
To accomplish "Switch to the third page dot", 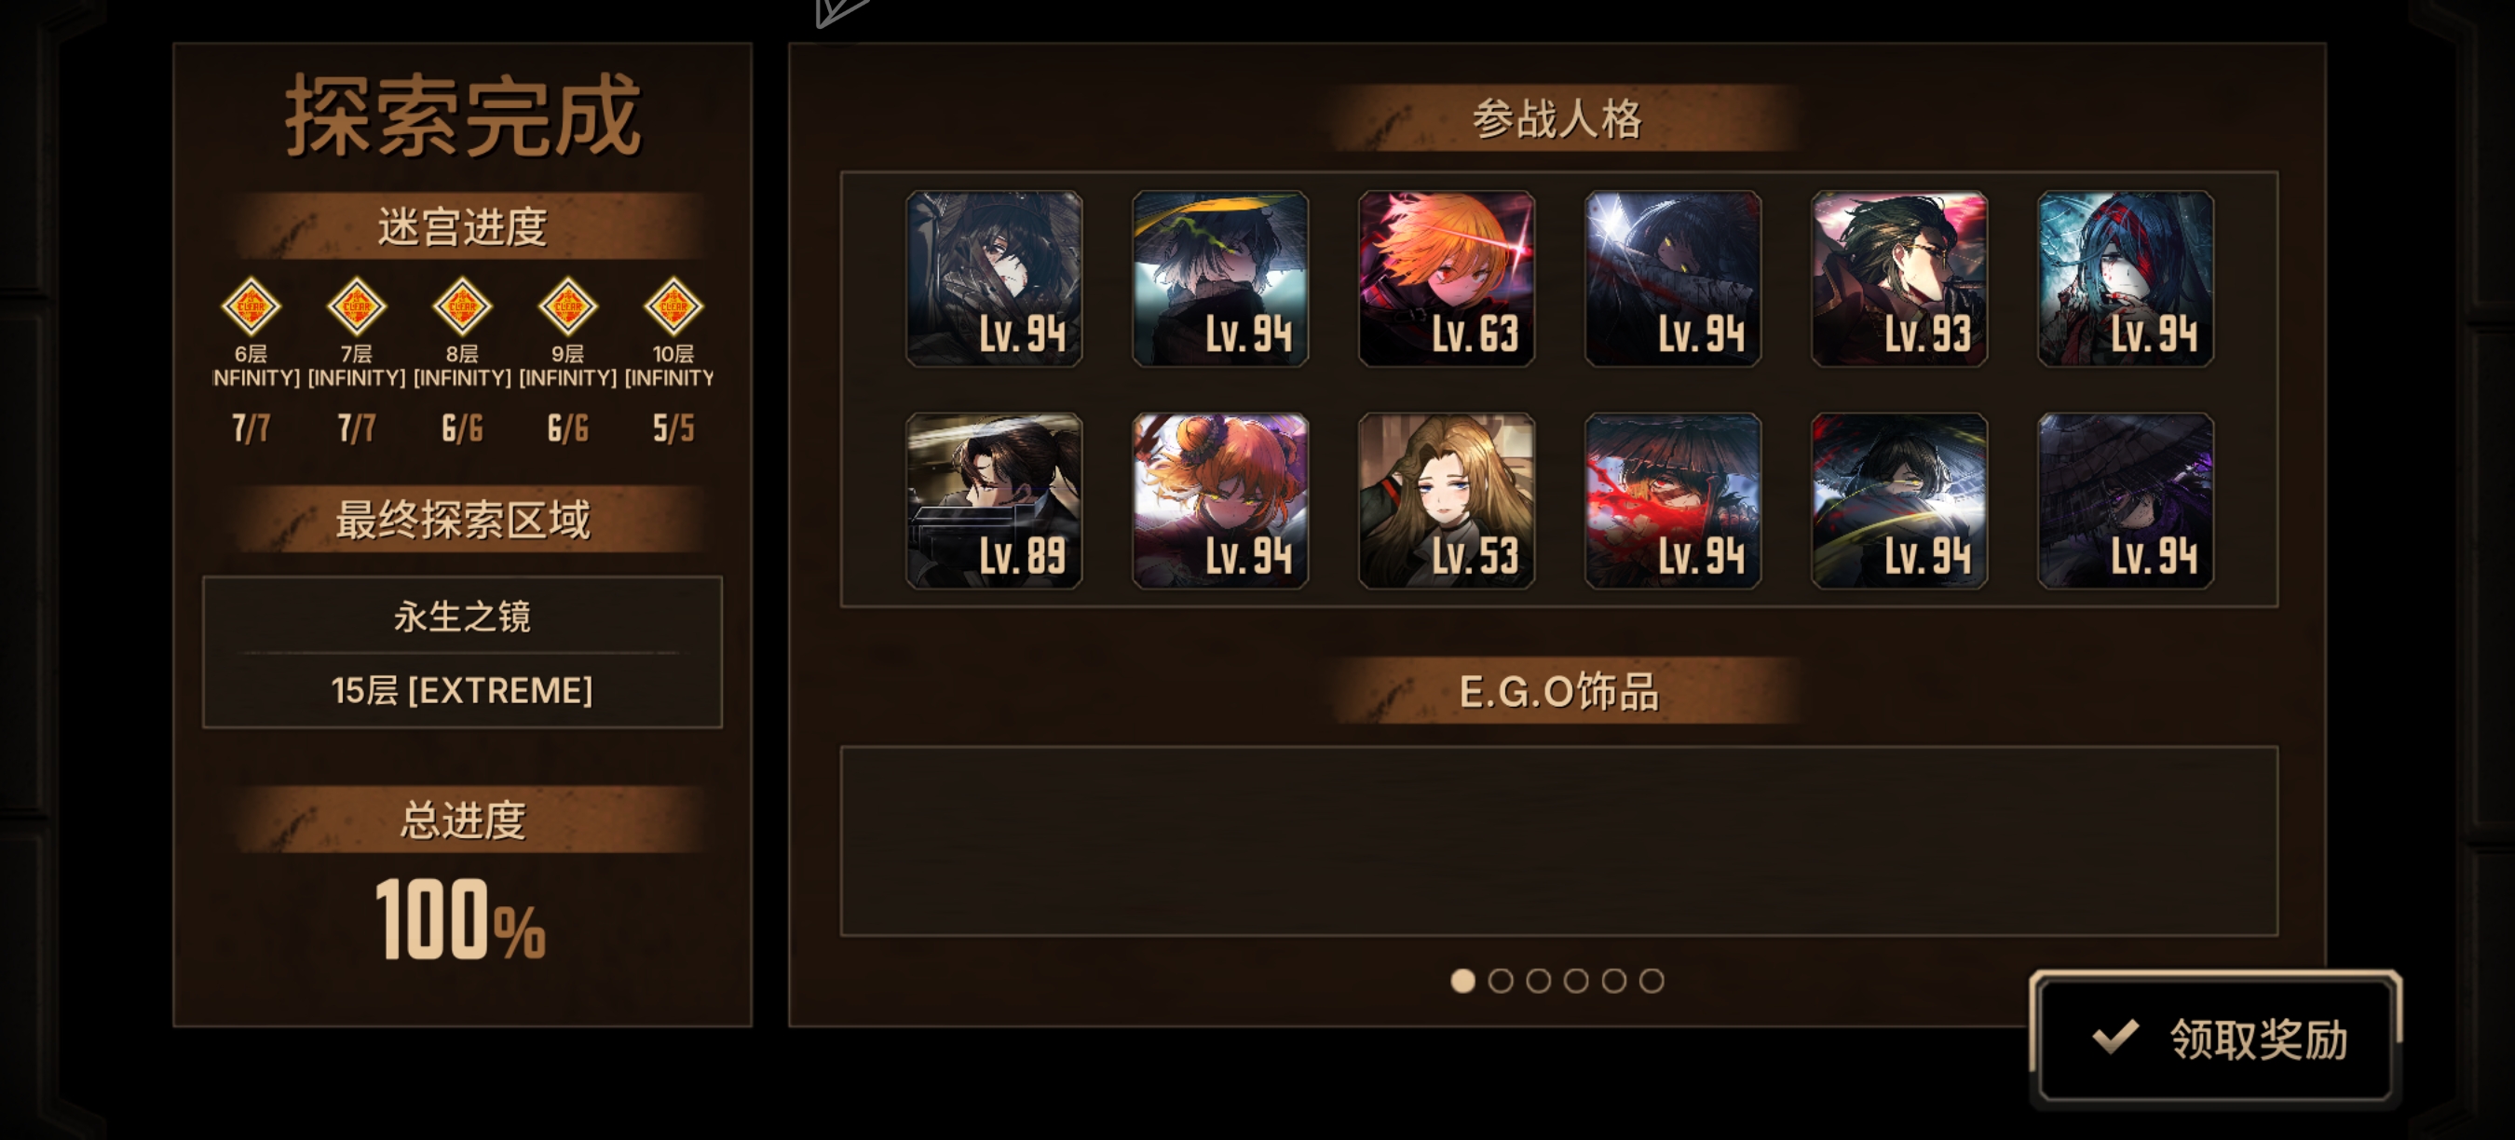I will pyautogui.click(x=1539, y=981).
